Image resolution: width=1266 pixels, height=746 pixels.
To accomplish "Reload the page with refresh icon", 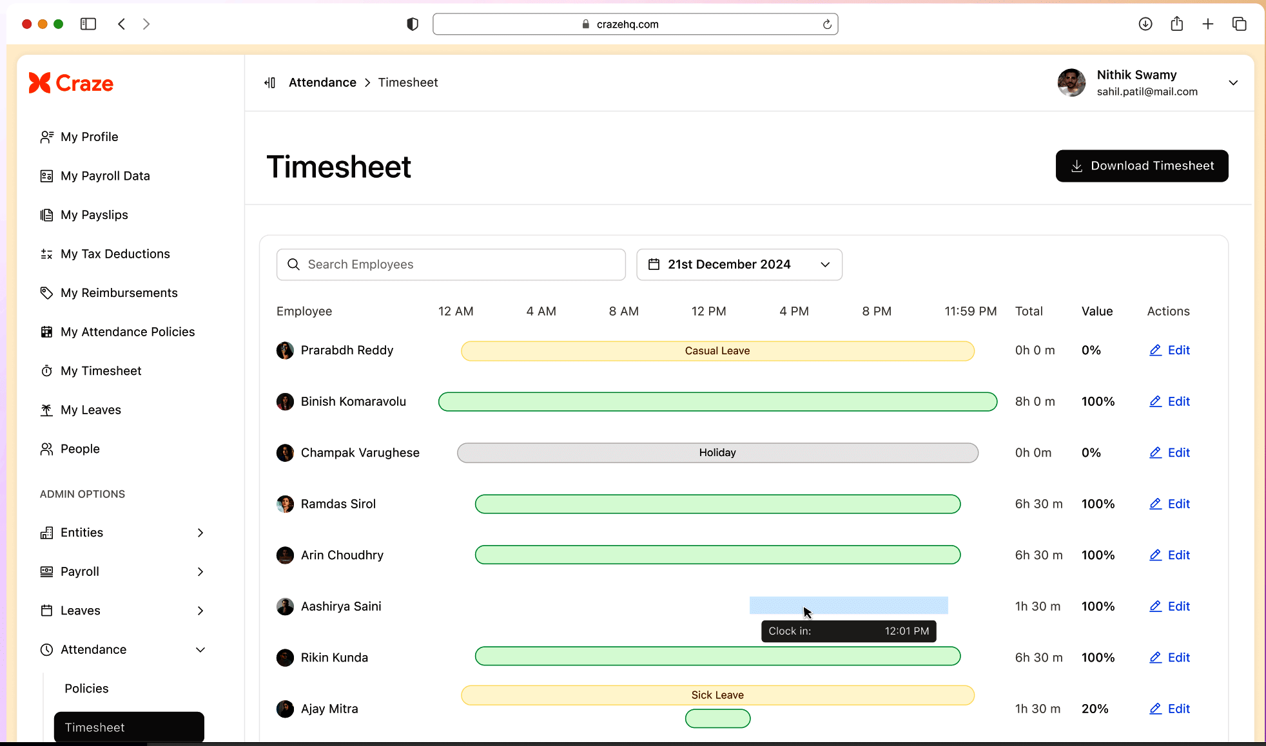I will pos(827,24).
